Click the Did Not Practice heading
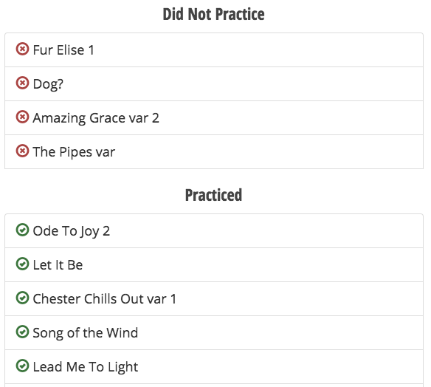431x387 pixels. 213,14
